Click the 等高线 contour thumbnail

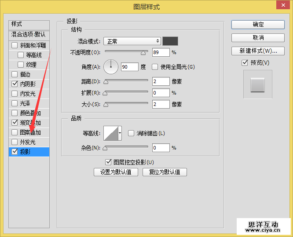(111, 133)
